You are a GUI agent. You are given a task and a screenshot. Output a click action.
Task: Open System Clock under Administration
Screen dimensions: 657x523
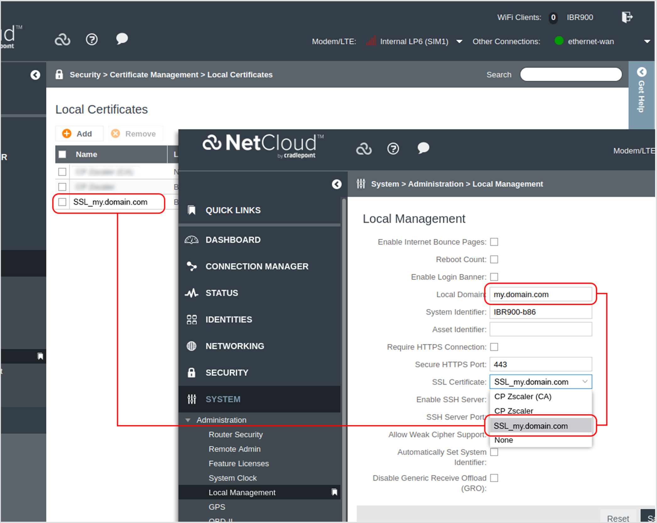233,478
